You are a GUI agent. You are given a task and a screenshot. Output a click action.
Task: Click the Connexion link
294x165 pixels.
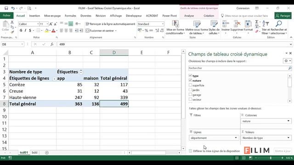pyautogui.click(x=243, y=8)
